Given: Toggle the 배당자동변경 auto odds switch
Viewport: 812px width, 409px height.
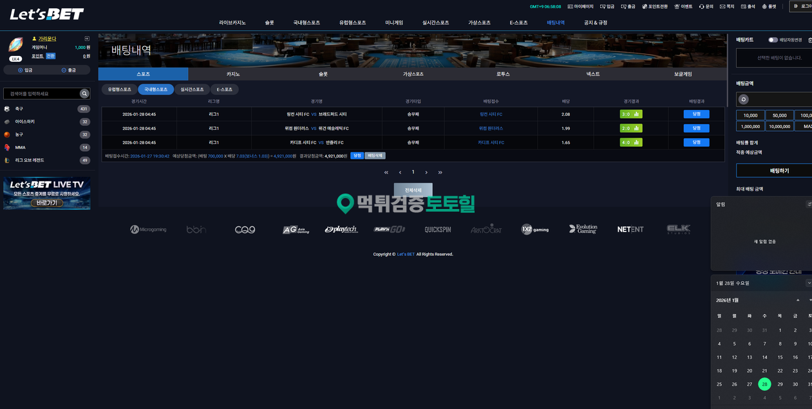Looking at the screenshot, I should [773, 40].
